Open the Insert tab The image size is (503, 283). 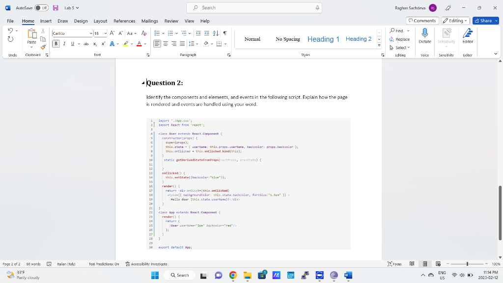(x=46, y=21)
